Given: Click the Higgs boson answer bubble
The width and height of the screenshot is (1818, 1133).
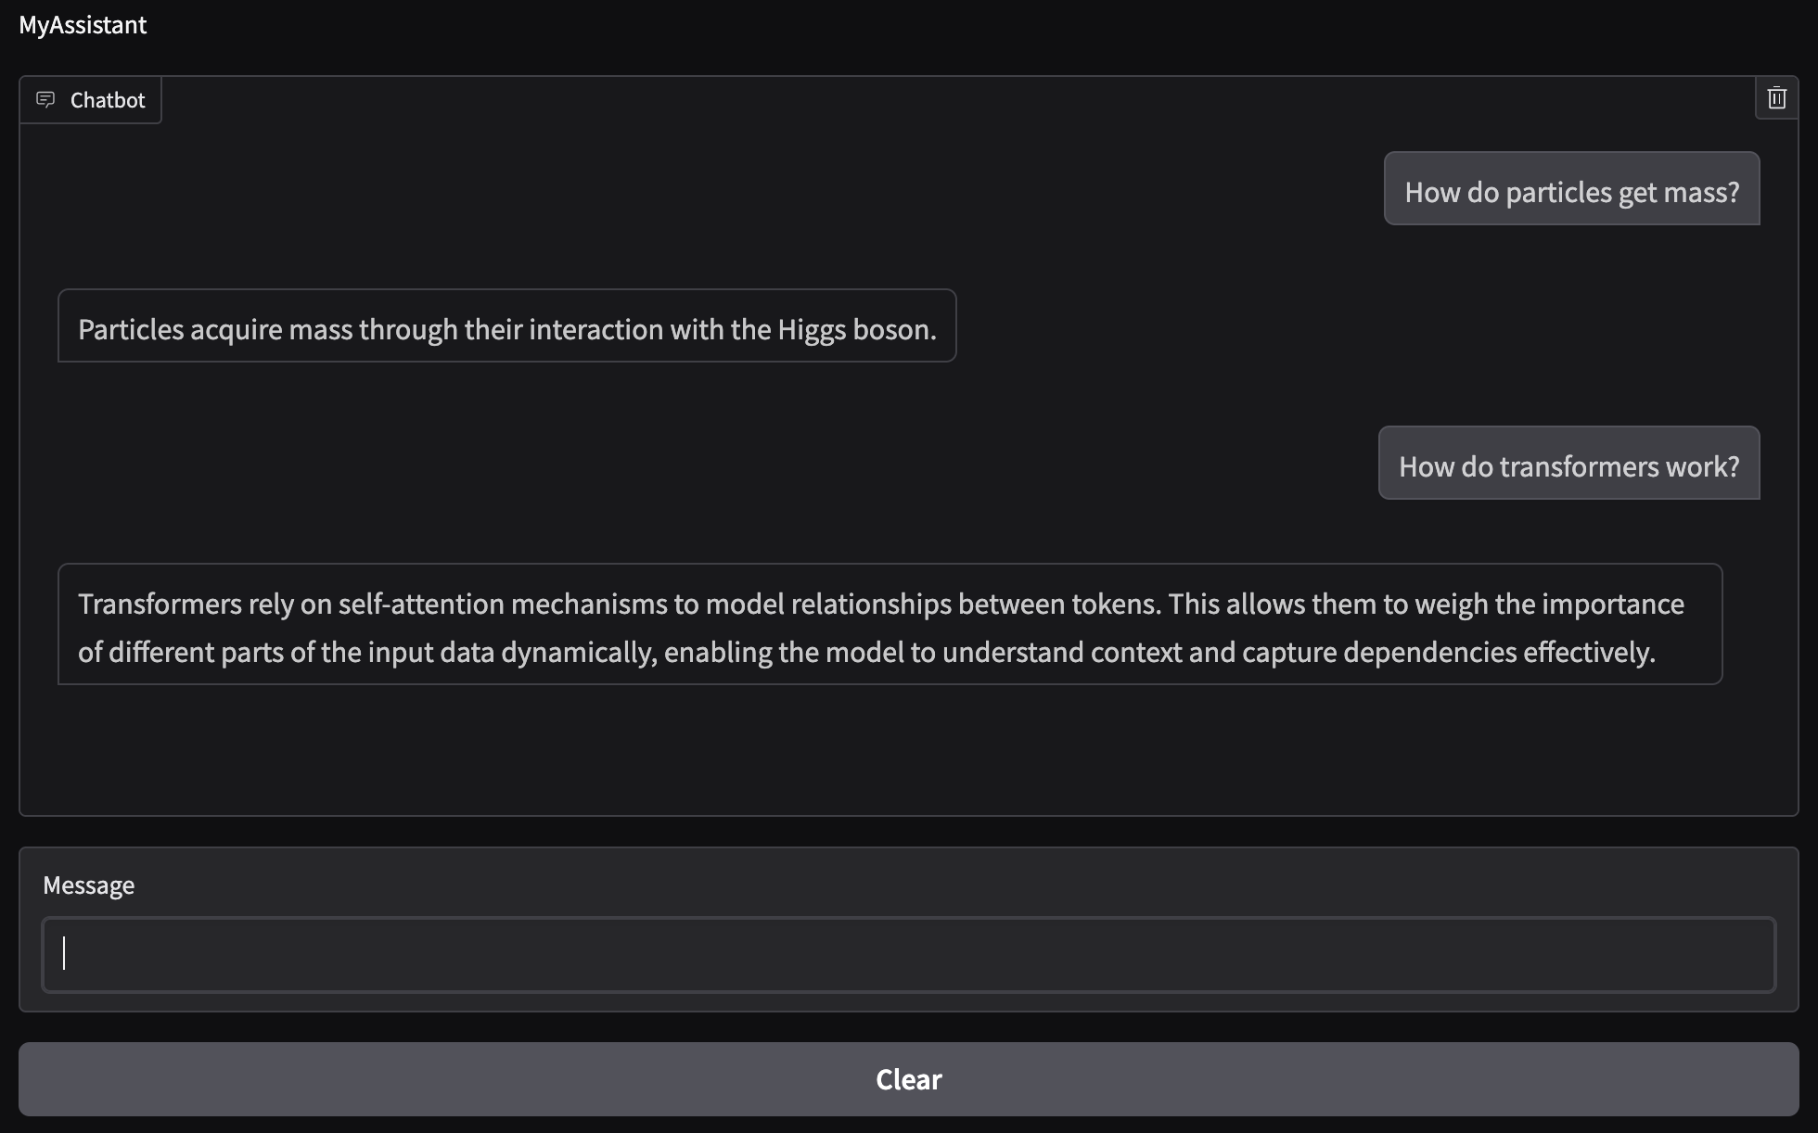Looking at the screenshot, I should pyautogui.click(x=506, y=326).
